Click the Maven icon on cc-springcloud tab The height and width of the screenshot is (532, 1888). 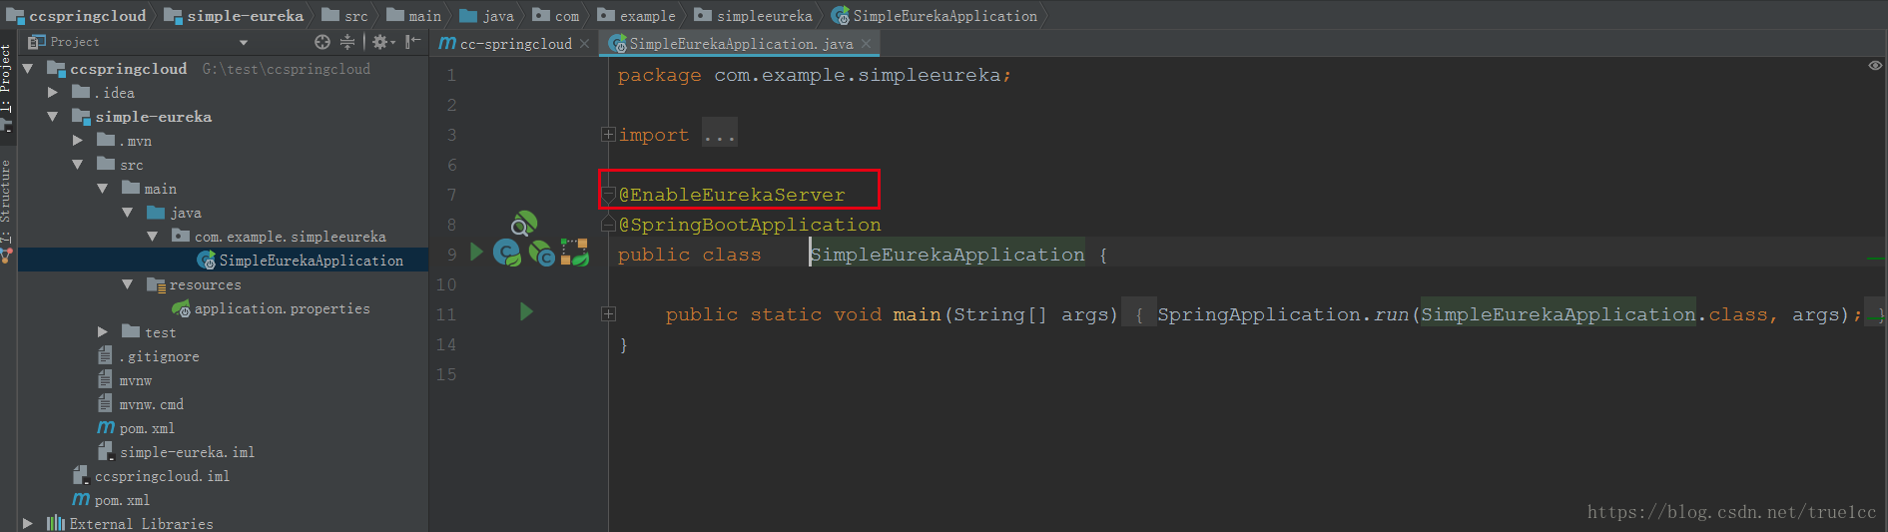tap(447, 43)
